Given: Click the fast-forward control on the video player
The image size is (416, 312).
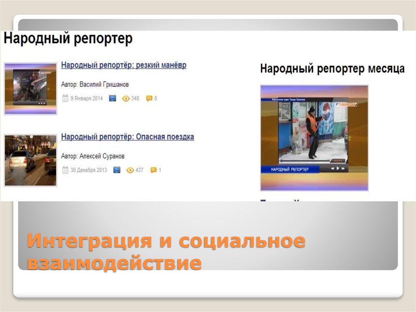Looking at the screenshot, I should (x=343, y=168).
